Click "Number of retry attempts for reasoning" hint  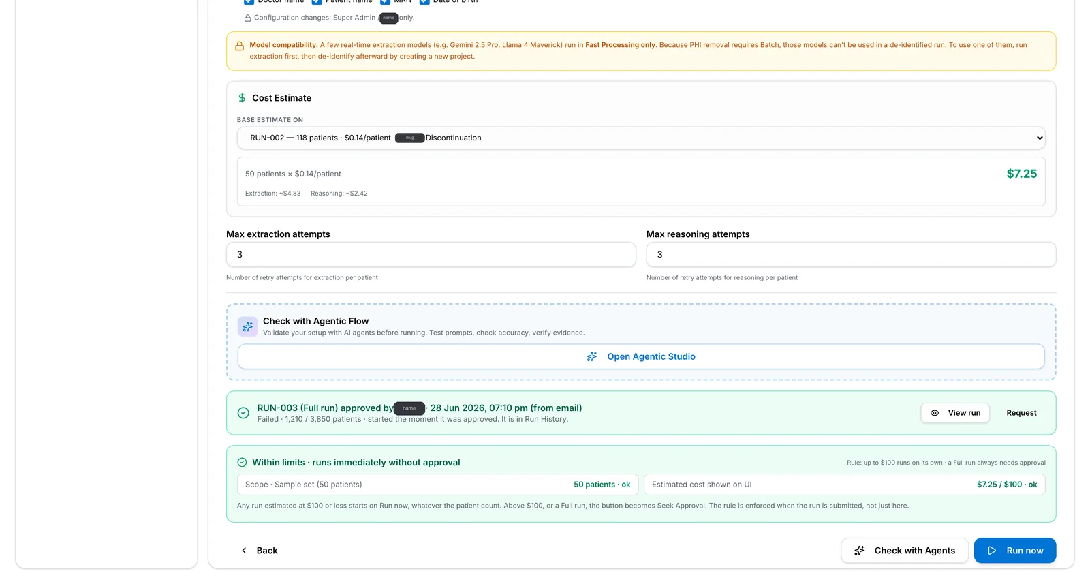click(x=722, y=278)
